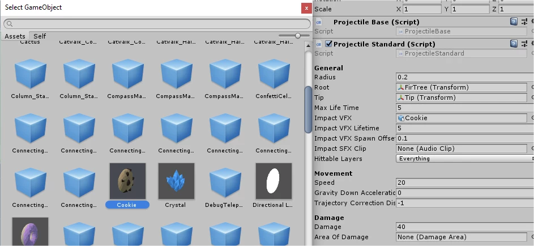This screenshot has height=246, width=534.
Task: Close the Select GameObject window
Action: 306,9
